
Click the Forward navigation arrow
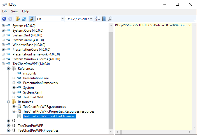tap(10, 19)
